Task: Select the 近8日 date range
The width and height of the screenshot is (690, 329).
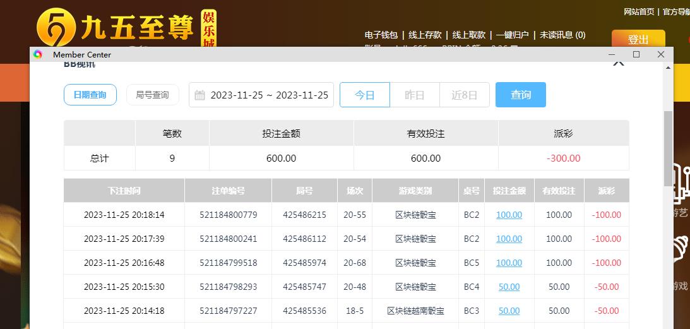Action: click(x=464, y=95)
